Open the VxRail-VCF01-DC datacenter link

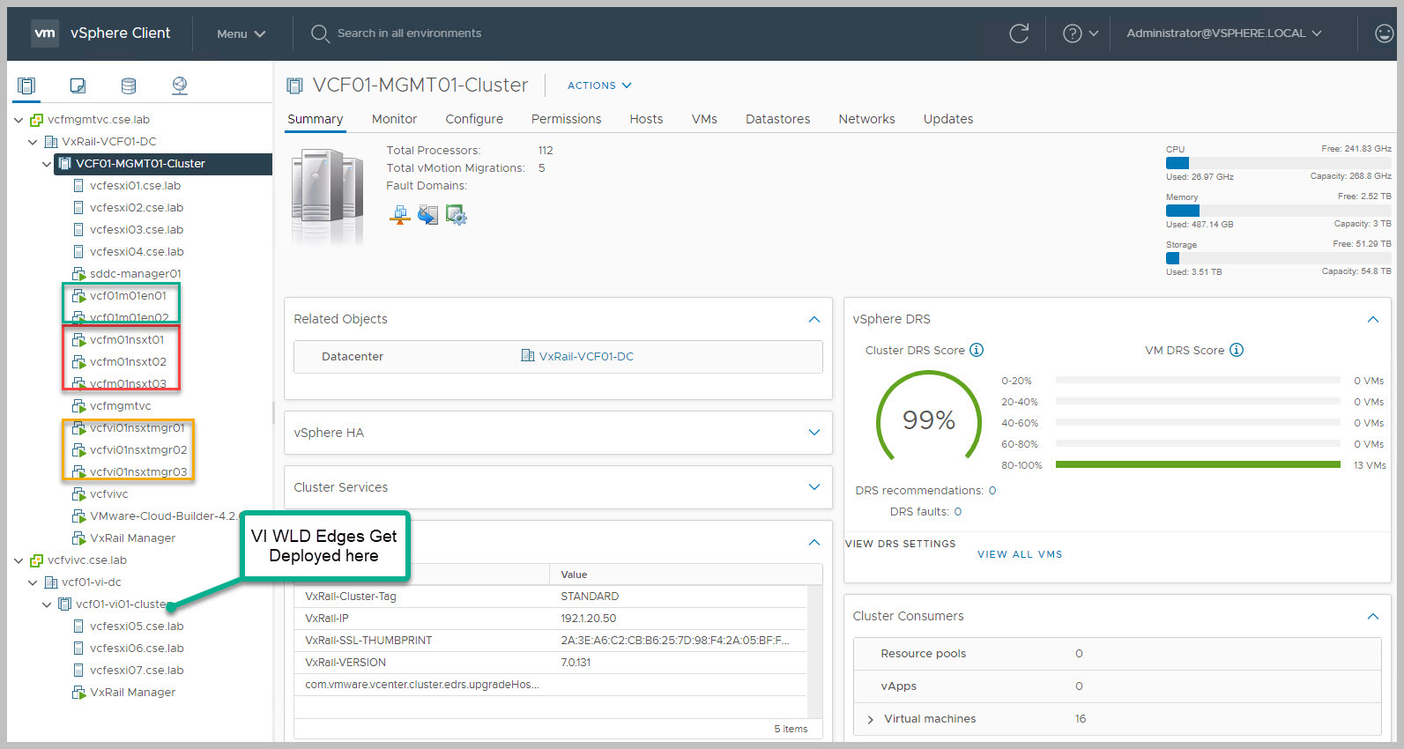(585, 357)
